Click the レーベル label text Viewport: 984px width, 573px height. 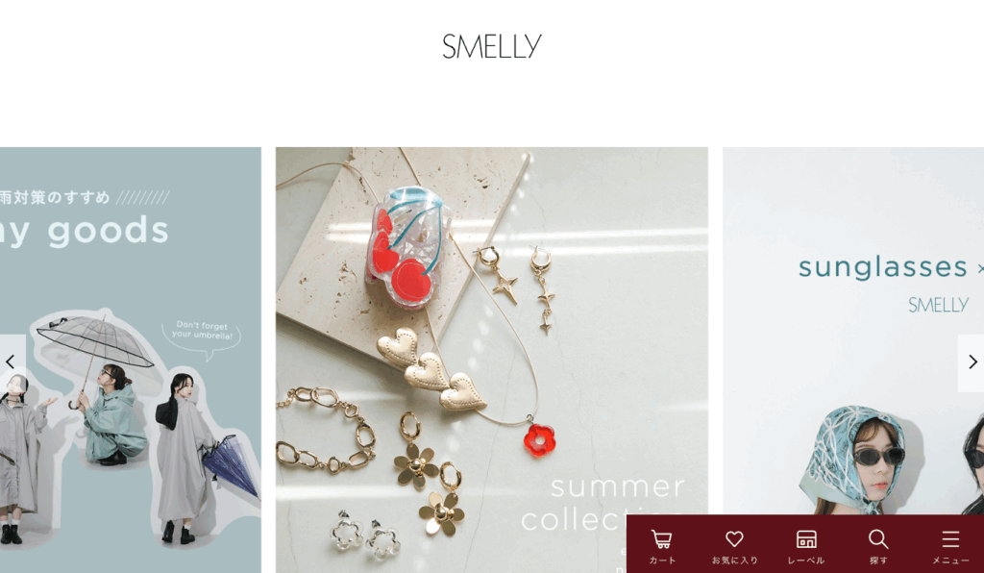pyautogui.click(x=806, y=561)
